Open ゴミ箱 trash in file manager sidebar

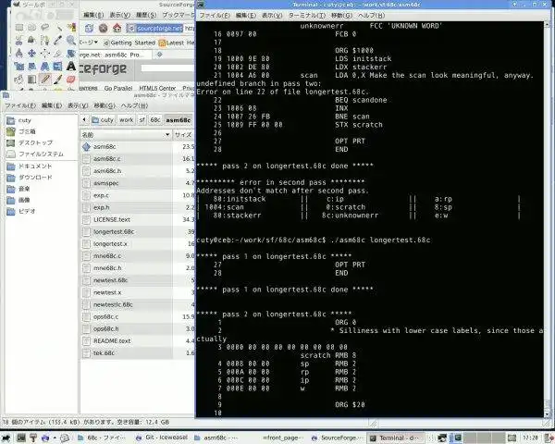click(x=21, y=131)
